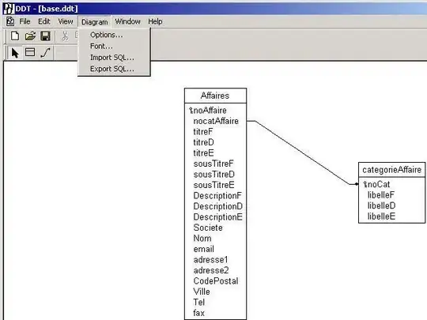The height and width of the screenshot is (320, 427).
Task: Click the document icon left of the File menu
Action: pos(10,21)
